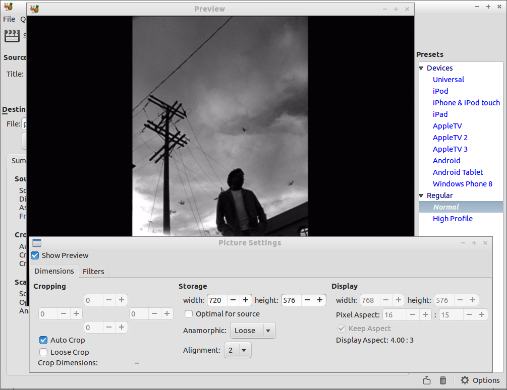The width and height of the screenshot is (507, 390).
Task: Select the Android preset
Action: (x=446, y=161)
